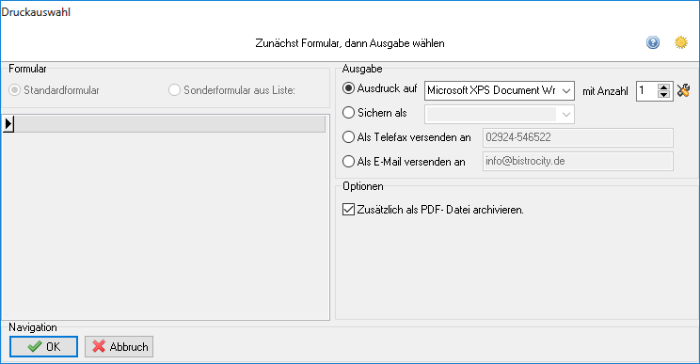Select Als Telefax versenden an option
Viewport: 700px width, 364px height.
(x=348, y=137)
